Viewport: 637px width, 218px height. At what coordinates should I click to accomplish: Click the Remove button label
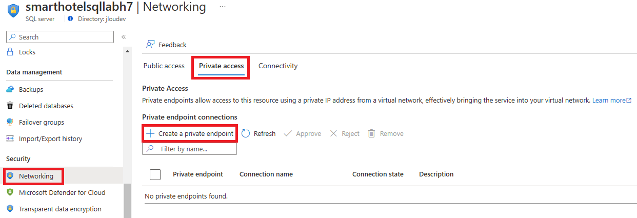coord(392,133)
